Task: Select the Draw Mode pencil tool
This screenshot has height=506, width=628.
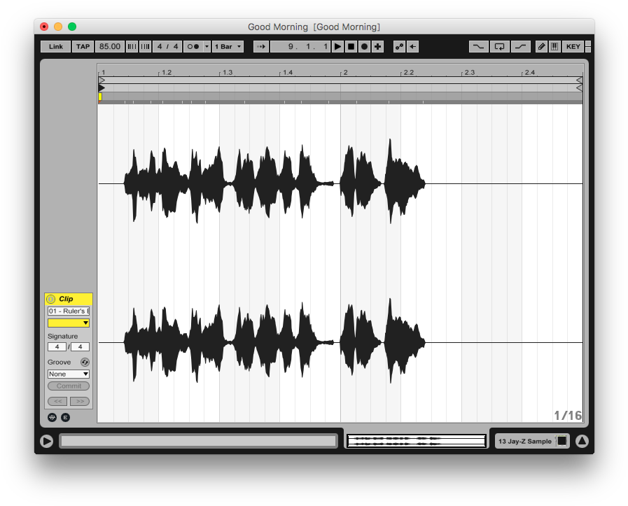Action: pos(540,46)
